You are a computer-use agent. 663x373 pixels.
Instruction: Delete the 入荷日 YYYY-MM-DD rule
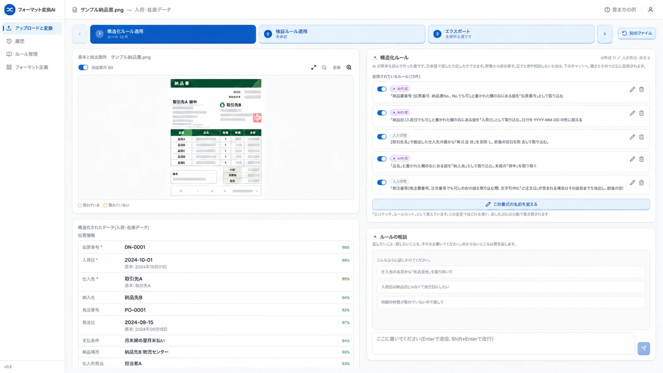pos(641,113)
